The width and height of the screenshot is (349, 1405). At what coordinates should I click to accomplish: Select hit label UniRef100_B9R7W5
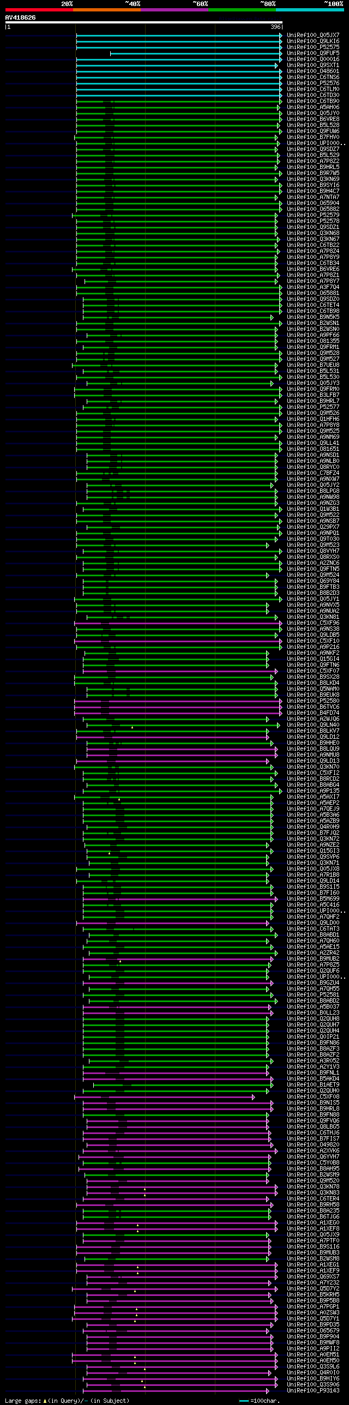click(x=313, y=173)
